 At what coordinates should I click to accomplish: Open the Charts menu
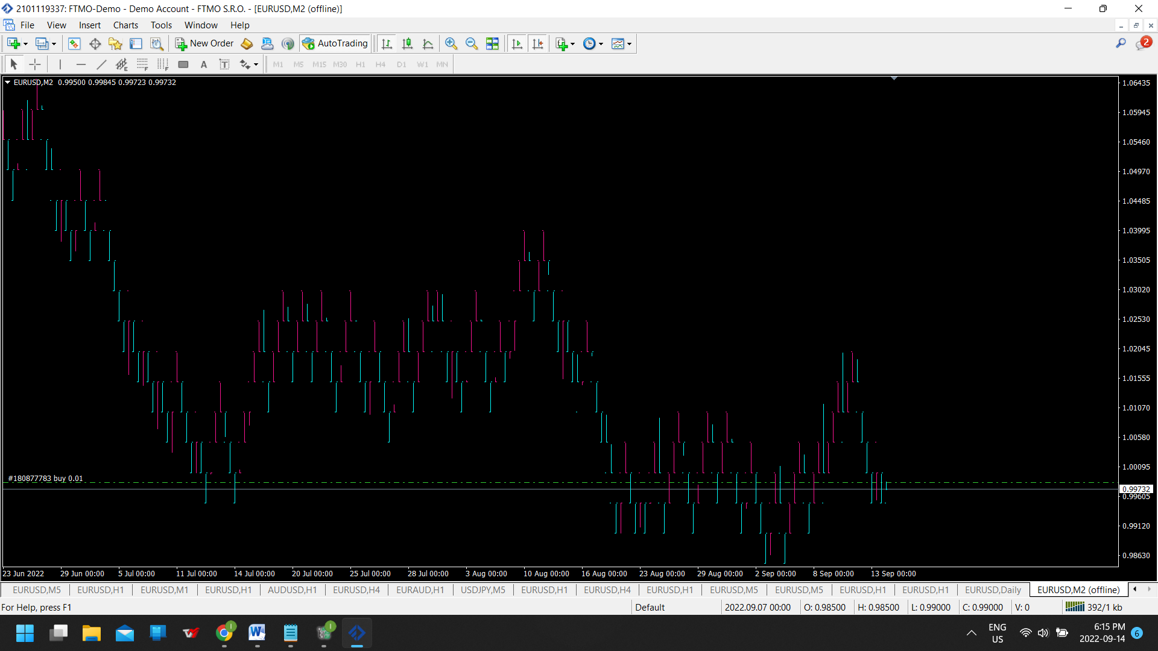(125, 25)
